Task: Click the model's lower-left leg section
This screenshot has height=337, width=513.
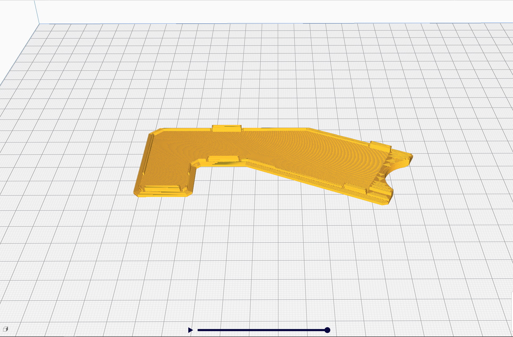Action: pos(165,175)
